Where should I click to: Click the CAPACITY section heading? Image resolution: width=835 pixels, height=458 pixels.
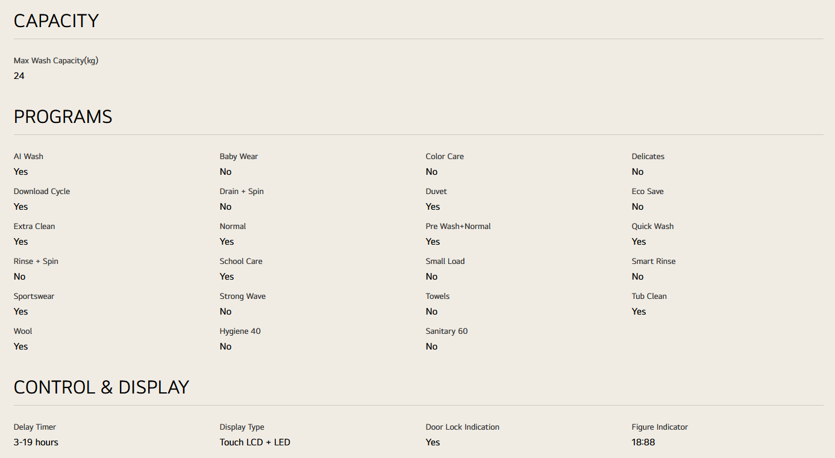coord(56,21)
